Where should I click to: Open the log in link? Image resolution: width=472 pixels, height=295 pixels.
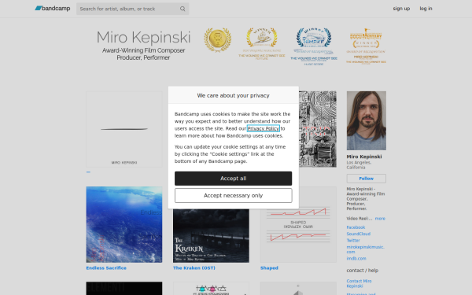426,9
